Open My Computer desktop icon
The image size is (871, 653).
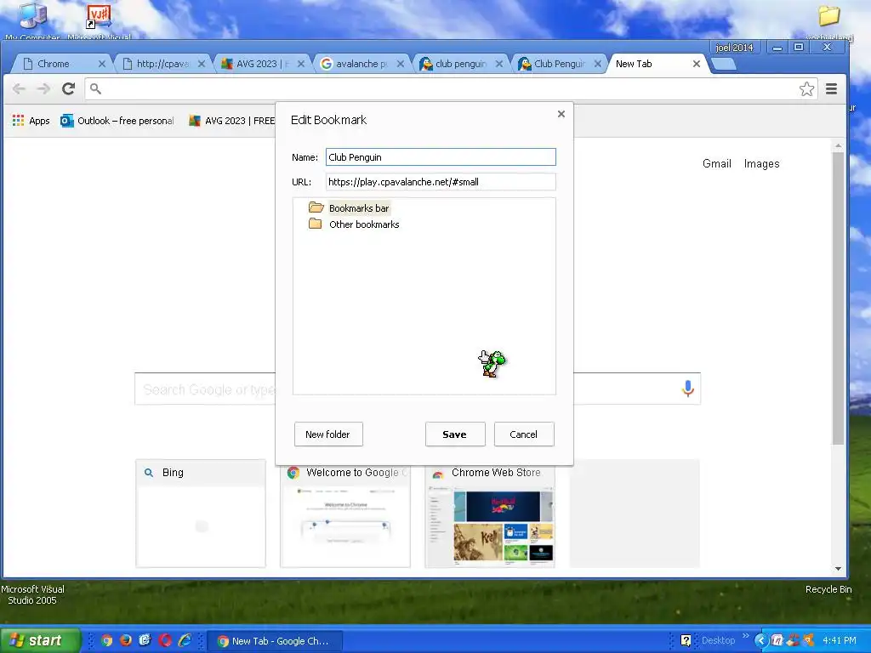[33, 21]
